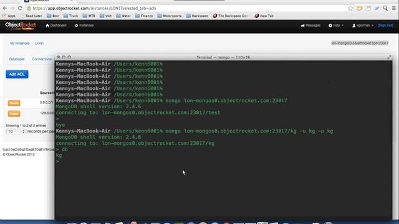Open the Rackspace bookmarks folder

(x=197, y=16)
